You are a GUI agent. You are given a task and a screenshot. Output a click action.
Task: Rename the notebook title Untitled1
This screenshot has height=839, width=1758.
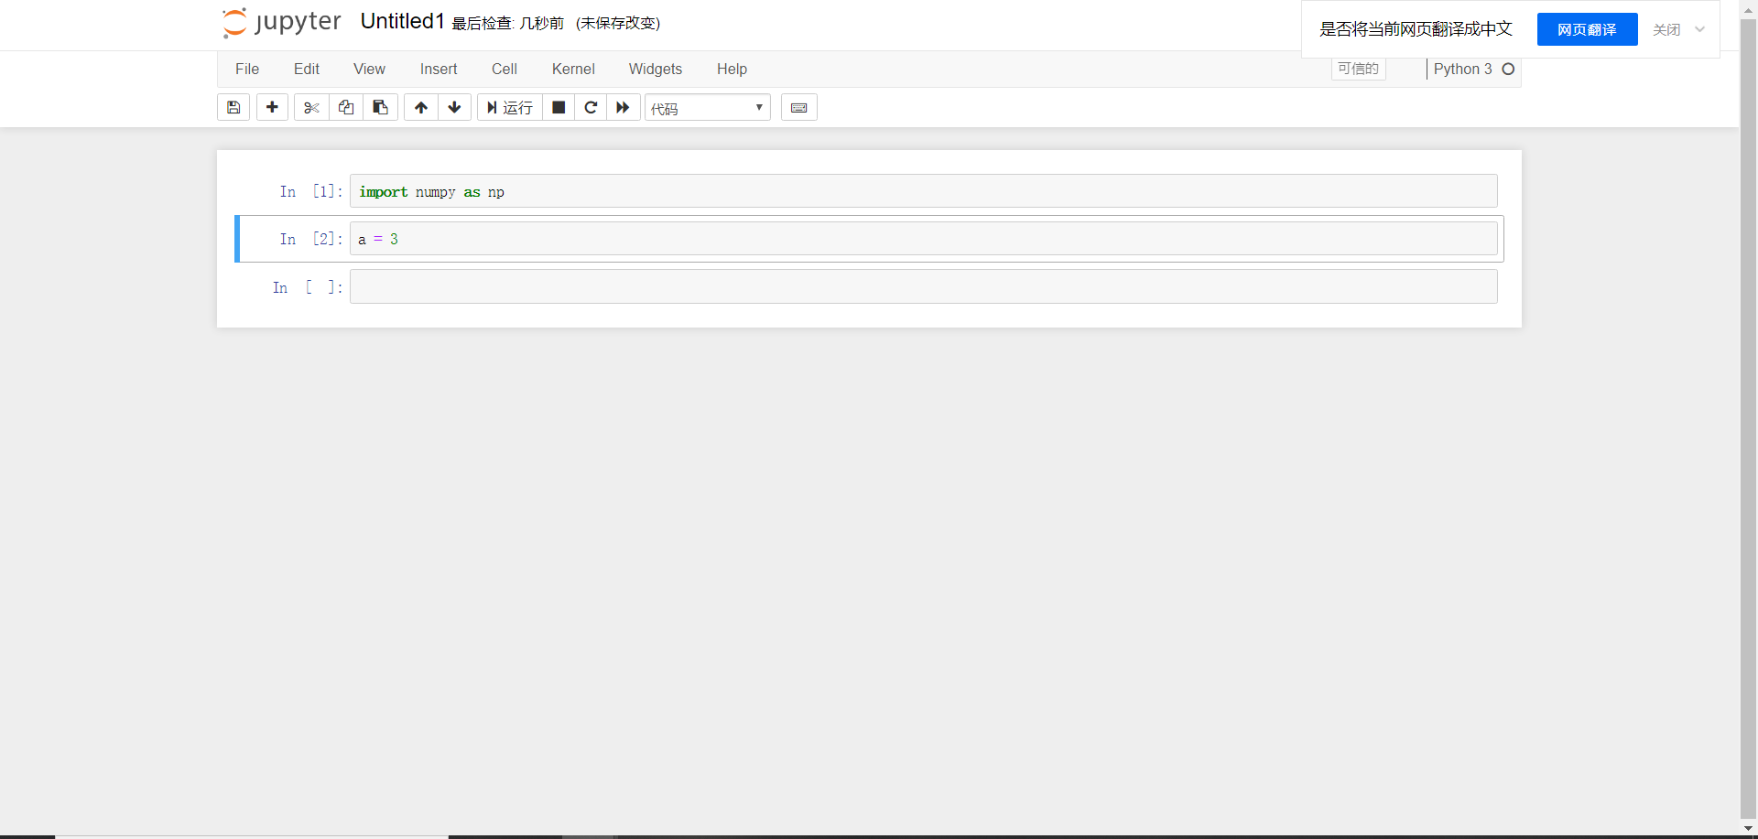[403, 22]
